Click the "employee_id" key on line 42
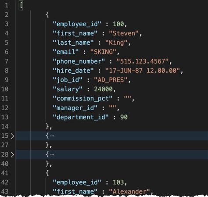208x197 pixels. tap(77, 183)
